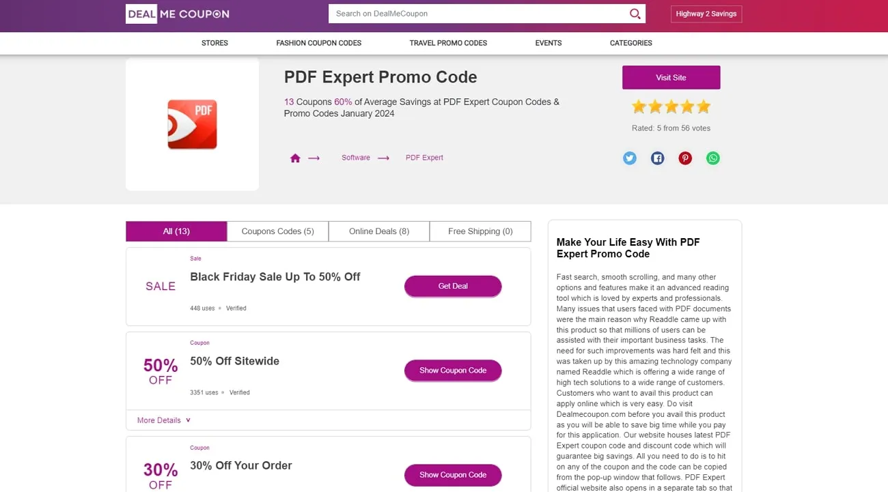Rate with the fifth gold star
Viewport: 888px width, 492px height.
point(704,106)
